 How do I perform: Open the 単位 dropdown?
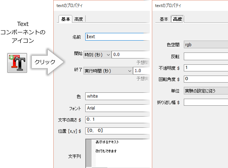pos(206,91)
